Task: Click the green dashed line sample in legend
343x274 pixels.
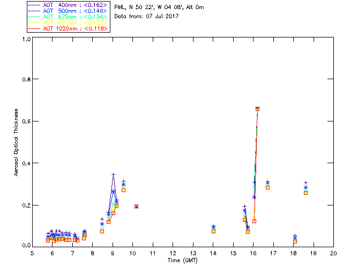Action: [34, 17]
